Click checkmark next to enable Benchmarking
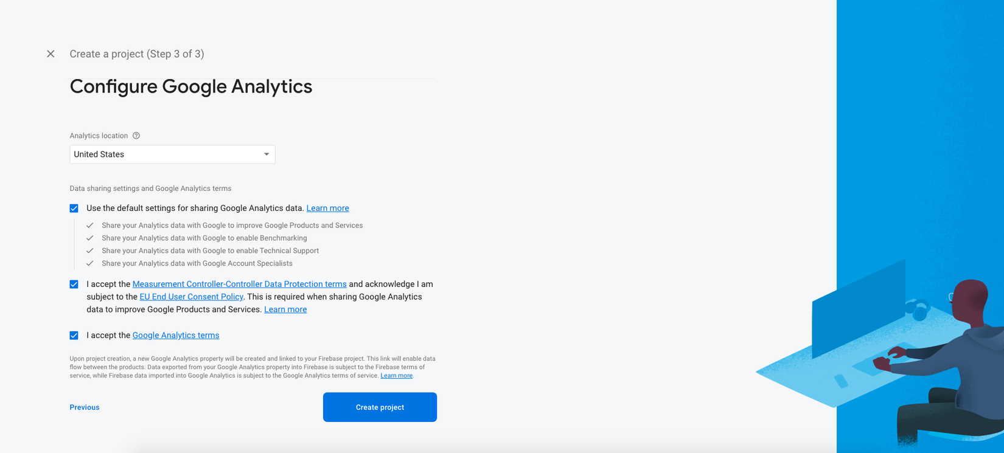 coord(90,238)
